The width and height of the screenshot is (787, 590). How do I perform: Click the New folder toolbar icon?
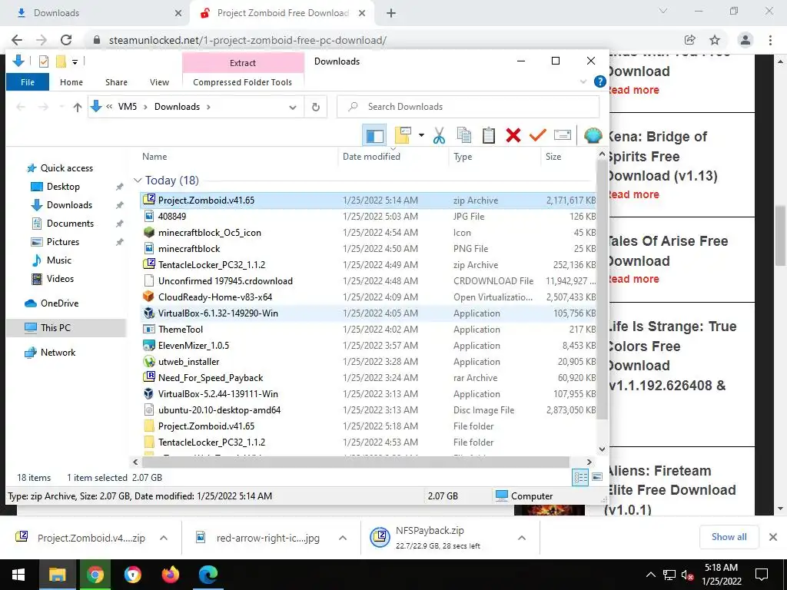pyautogui.click(x=403, y=135)
